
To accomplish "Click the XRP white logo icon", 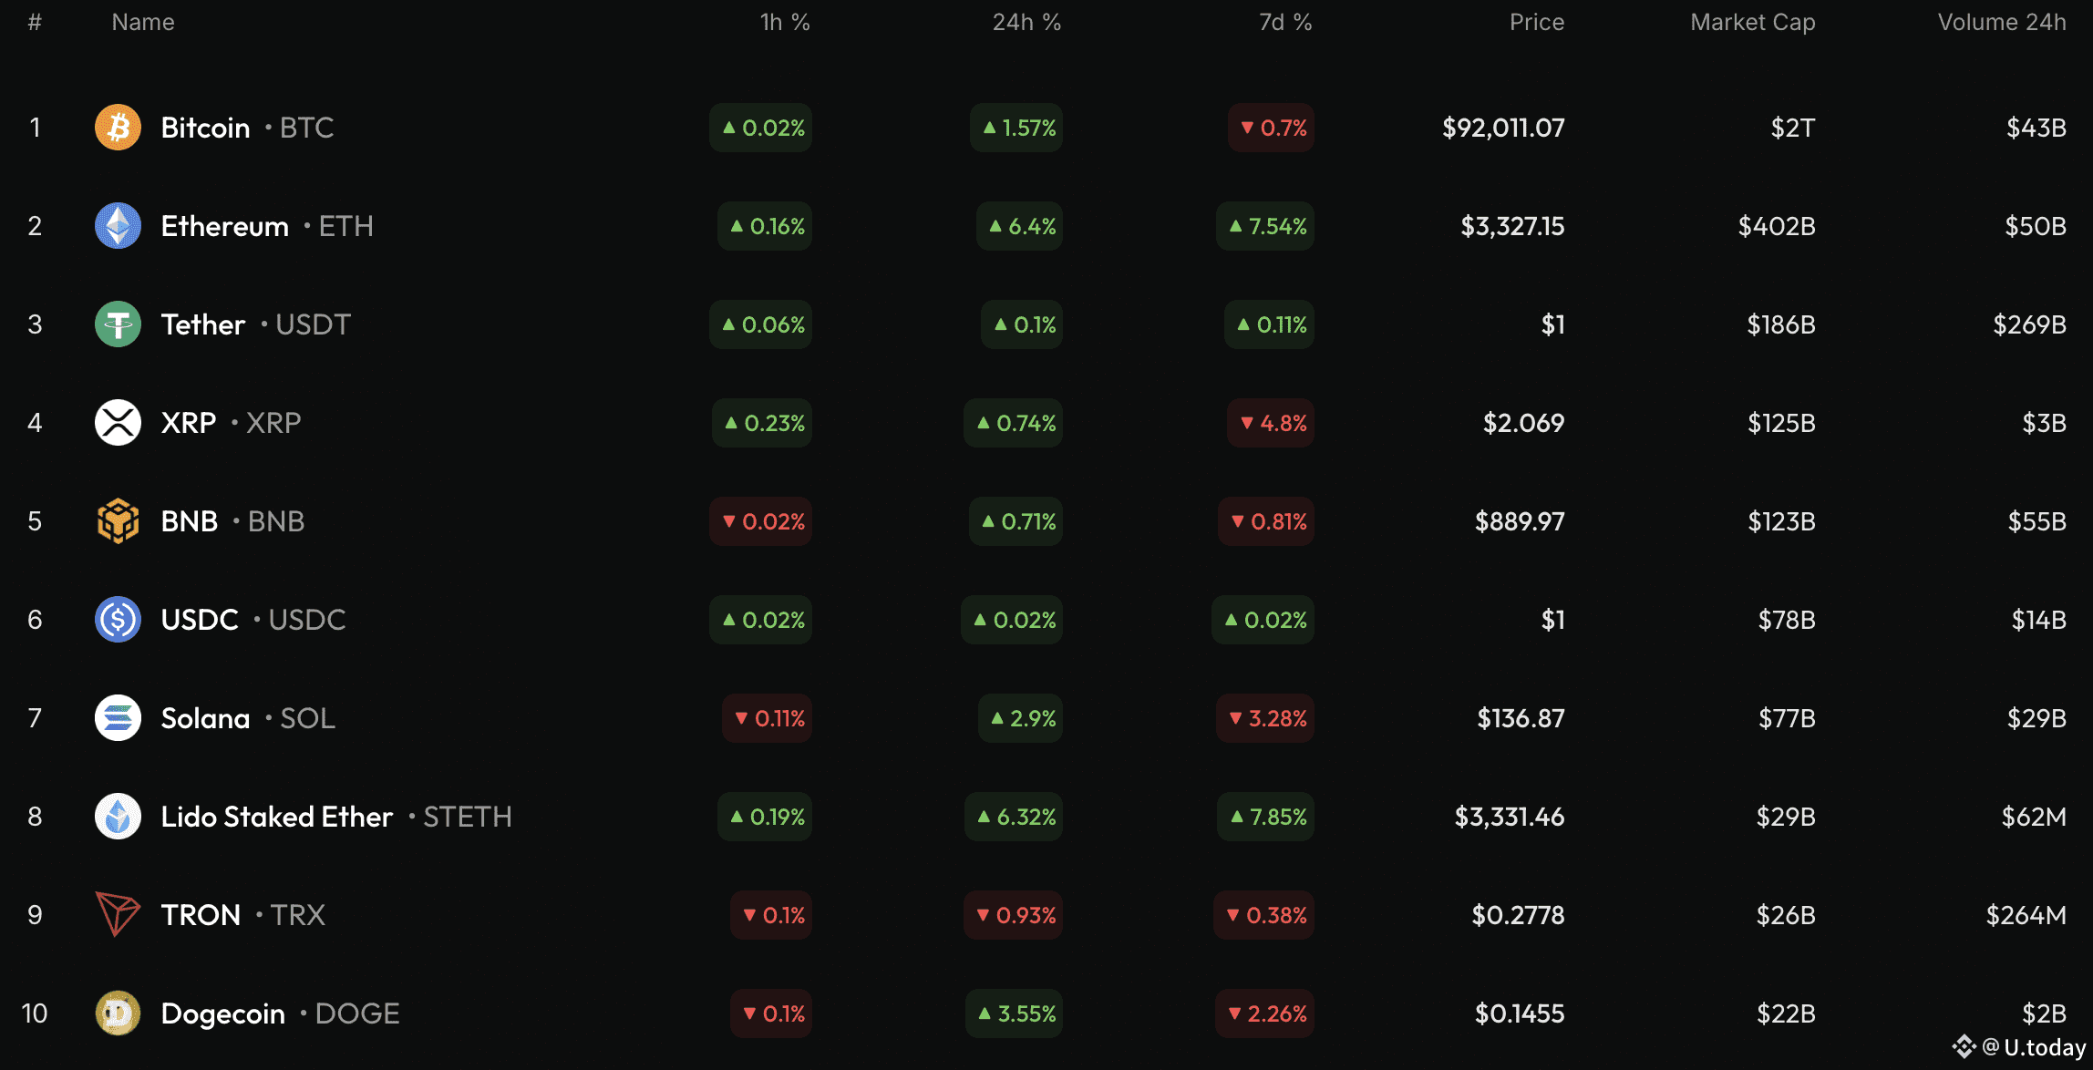I will [x=118, y=423].
